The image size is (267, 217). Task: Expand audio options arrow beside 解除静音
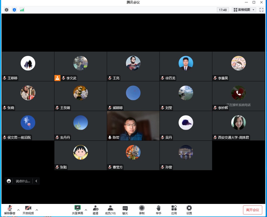pyautogui.click(x=18, y=210)
